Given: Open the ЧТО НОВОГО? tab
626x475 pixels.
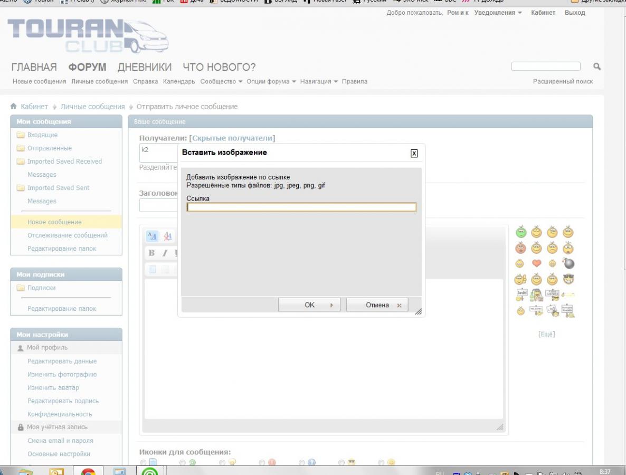Looking at the screenshot, I should pos(219,67).
